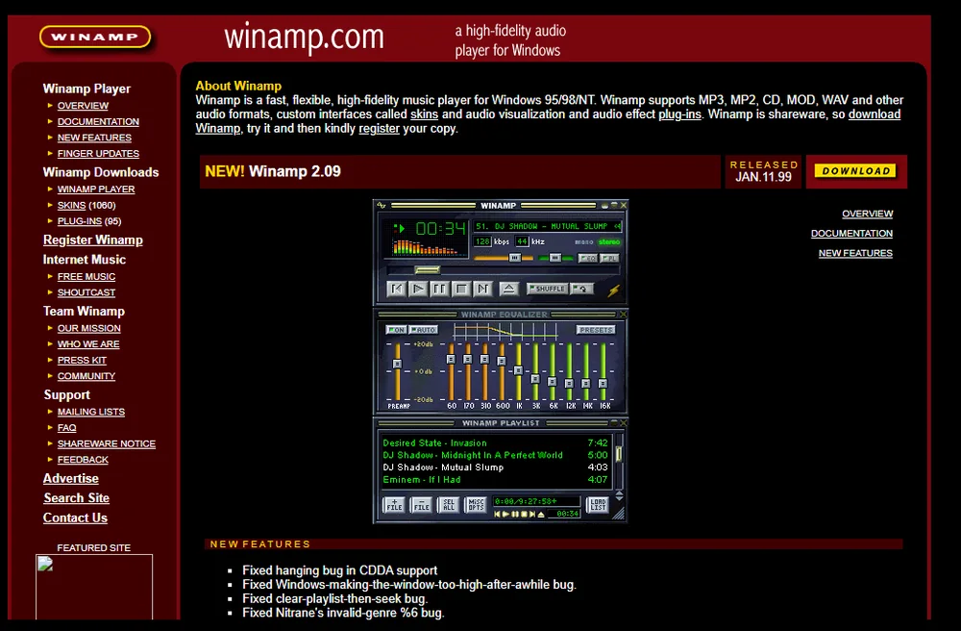Image resolution: width=961 pixels, height=631 pixels.
Task: Click the Play button in Winamp main window
Action: click(418, 289)
